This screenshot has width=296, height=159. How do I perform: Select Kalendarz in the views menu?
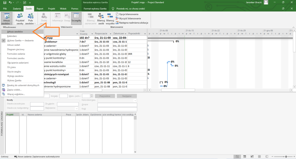(x=12, y=36)
